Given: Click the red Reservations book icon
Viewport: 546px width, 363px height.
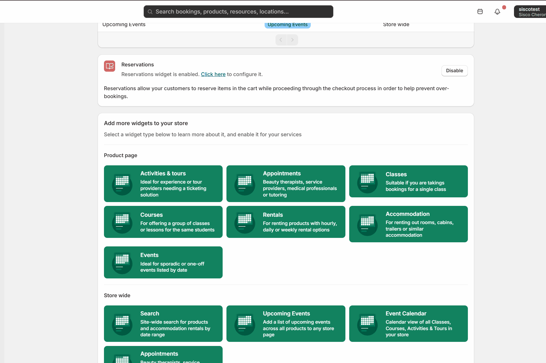Looking at the screenshot, I should [x=110, y=66].
